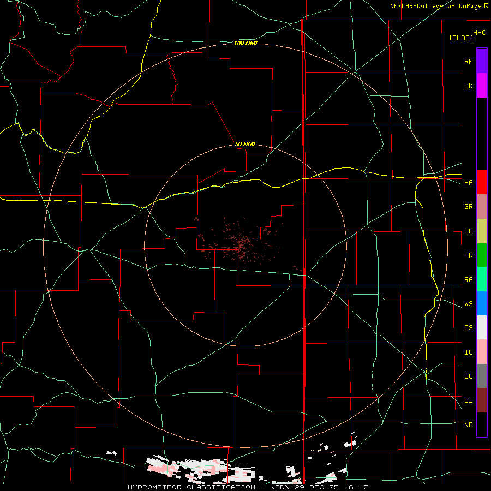Click the 50 NMI range ring label

[245, 144]
